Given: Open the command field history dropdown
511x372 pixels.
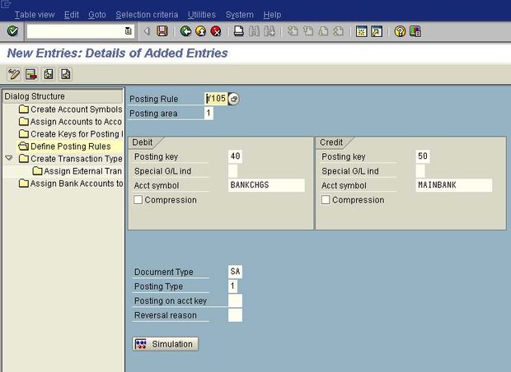Looking at the screenshot, I should 128,31.
